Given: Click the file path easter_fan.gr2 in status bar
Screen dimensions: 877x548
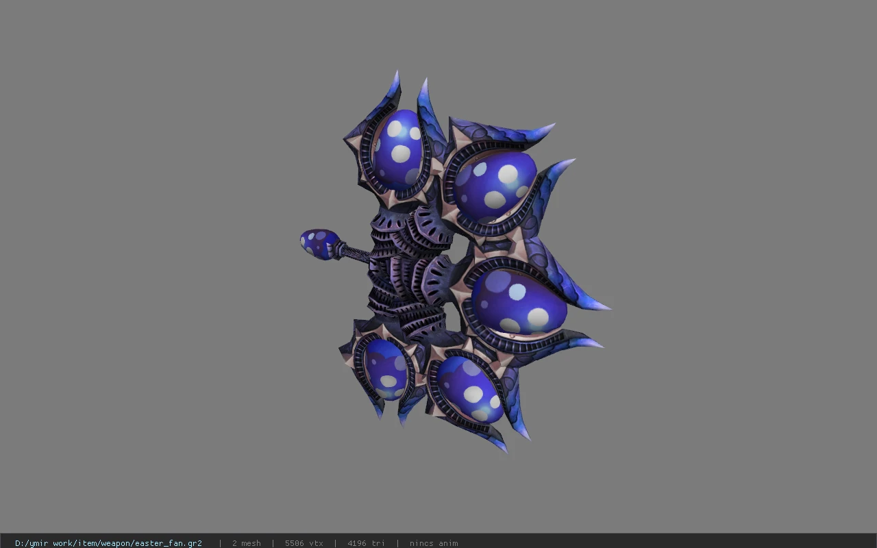Looking at the screenshot, I should (108, 543).
